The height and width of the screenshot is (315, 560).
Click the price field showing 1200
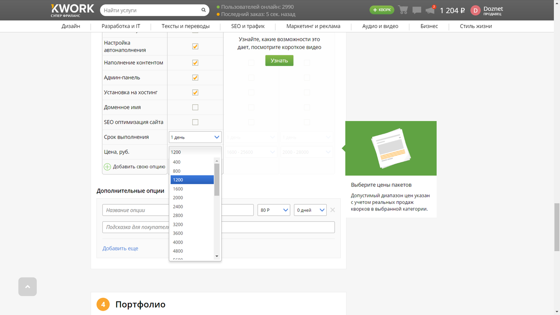195,152
